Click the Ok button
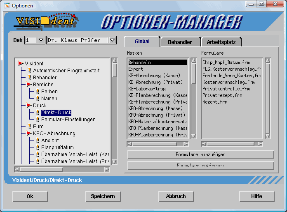287x212 pixels. click(x=30, y=196)
